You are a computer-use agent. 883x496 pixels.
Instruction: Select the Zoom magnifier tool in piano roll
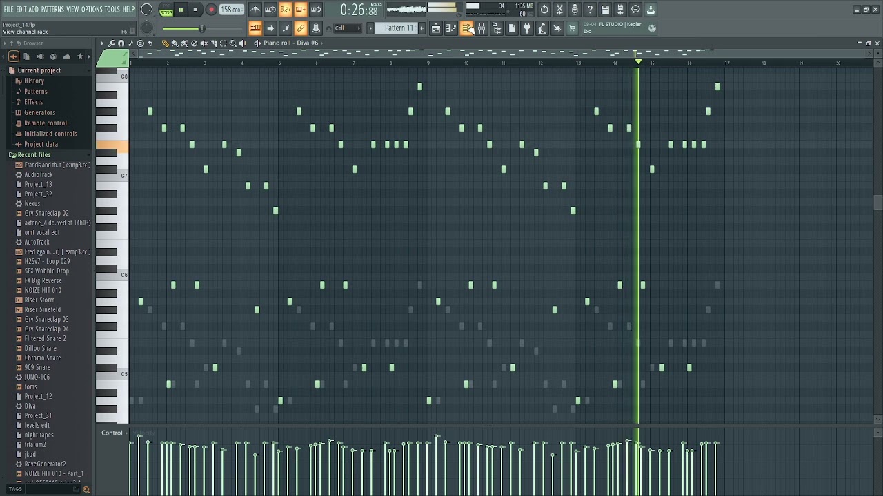click(232, 43)
